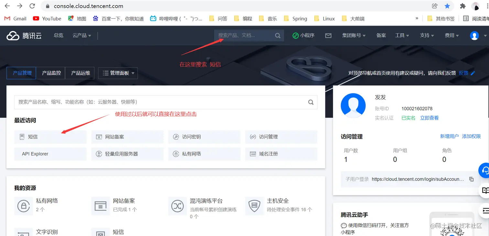Click the browser forward arrow
Screen dimensions: 489x236
20,6
